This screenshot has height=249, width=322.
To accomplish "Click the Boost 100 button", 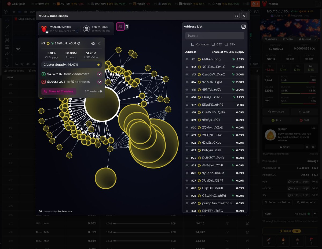I will click(290, 231).
